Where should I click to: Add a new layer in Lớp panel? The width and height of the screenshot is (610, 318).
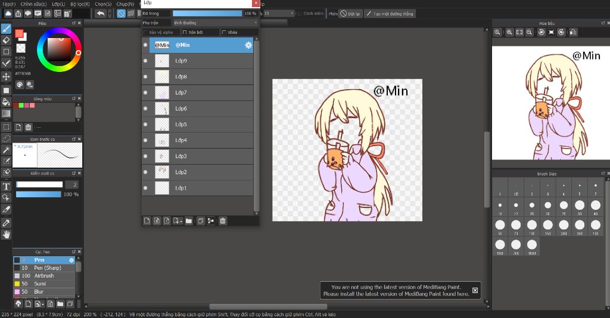click(147, 221)
